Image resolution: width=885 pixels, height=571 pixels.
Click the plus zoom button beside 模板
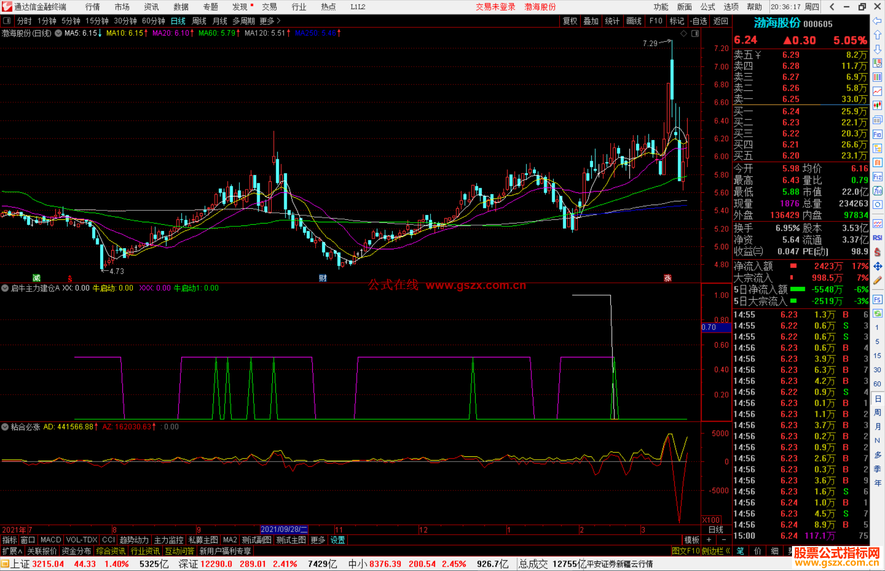point(709,540)
